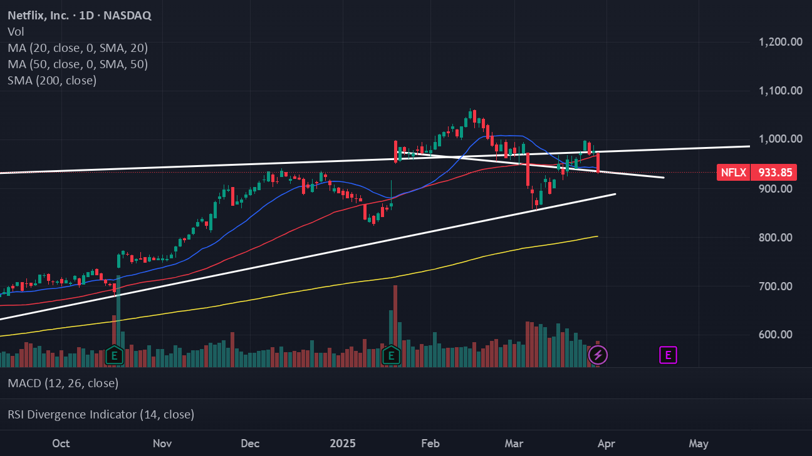The width and height of the screenshot is (812, 456).
Task: Click the Oct label on the time axis
Action: pyautogui.click(x=61, y=443)
